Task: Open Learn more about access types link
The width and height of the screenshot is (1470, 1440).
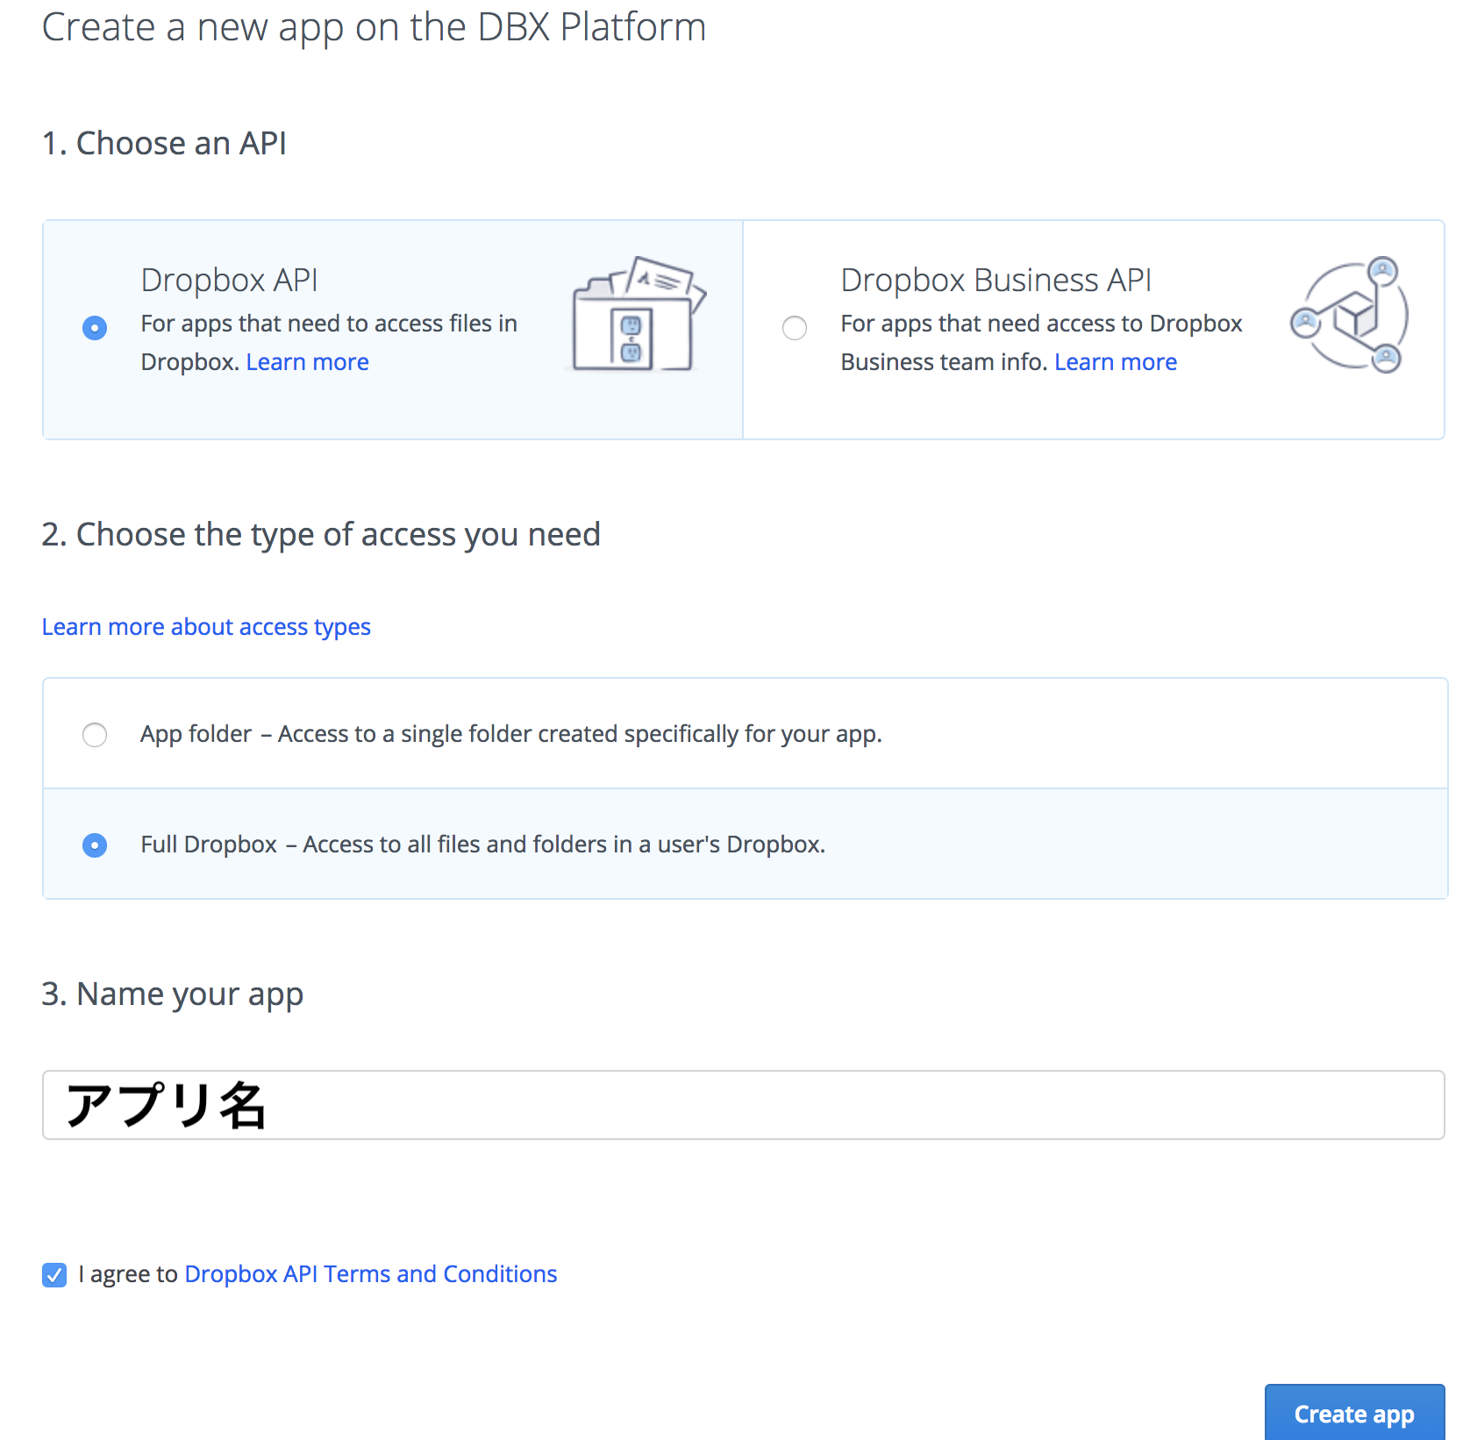Action: point(206,626)
